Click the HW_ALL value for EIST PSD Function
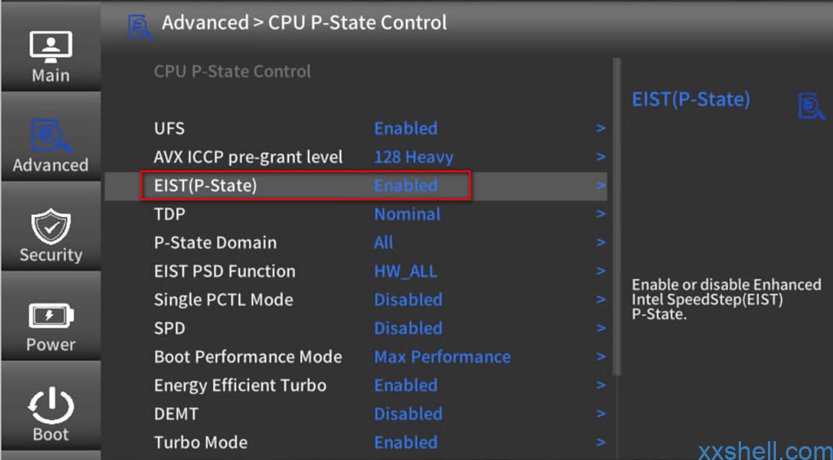 click(405, 271)
